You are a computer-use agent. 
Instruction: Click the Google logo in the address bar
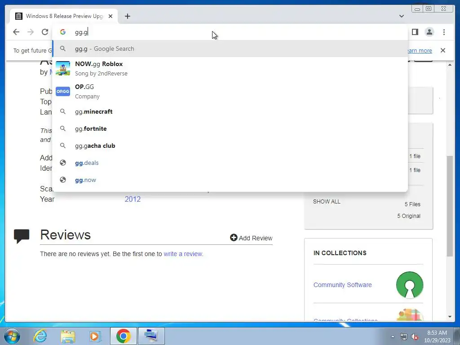[x=63, y=32]
